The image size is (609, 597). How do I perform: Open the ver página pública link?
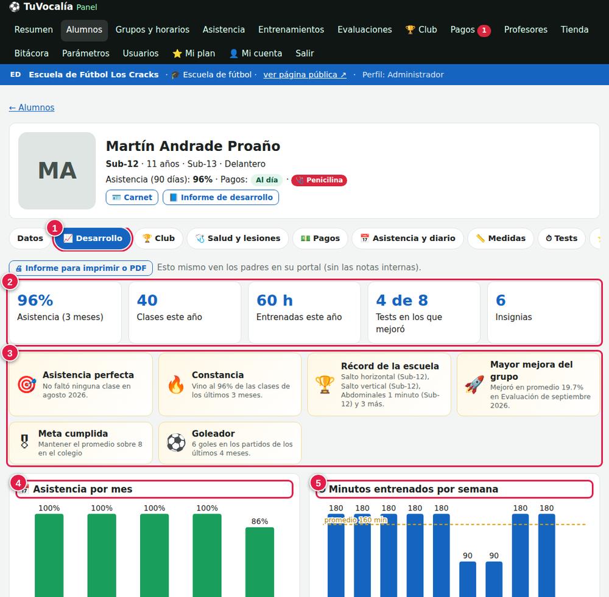pyautogui.click(x=305, y=75)
